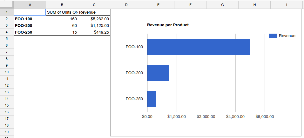The width and height of the screenshot is (304, 138).
Task: Select row 1 header
Action: 7,12
